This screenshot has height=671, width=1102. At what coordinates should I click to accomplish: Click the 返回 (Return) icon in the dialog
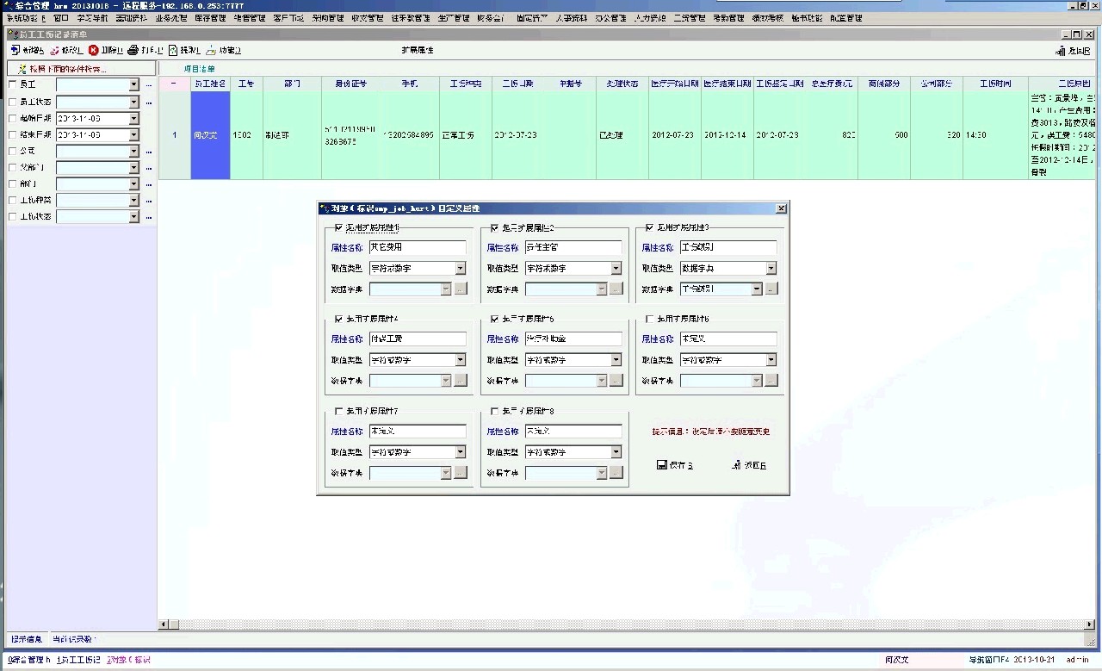click(x=736, y=465)
